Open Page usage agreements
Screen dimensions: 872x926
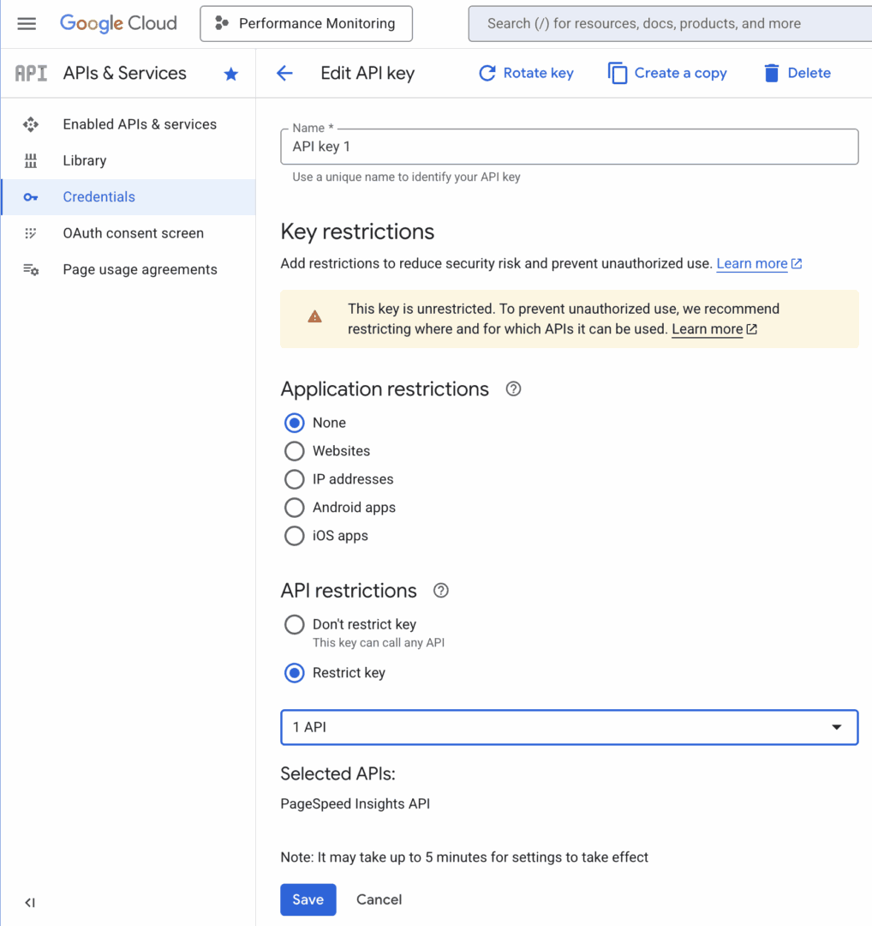140,269
